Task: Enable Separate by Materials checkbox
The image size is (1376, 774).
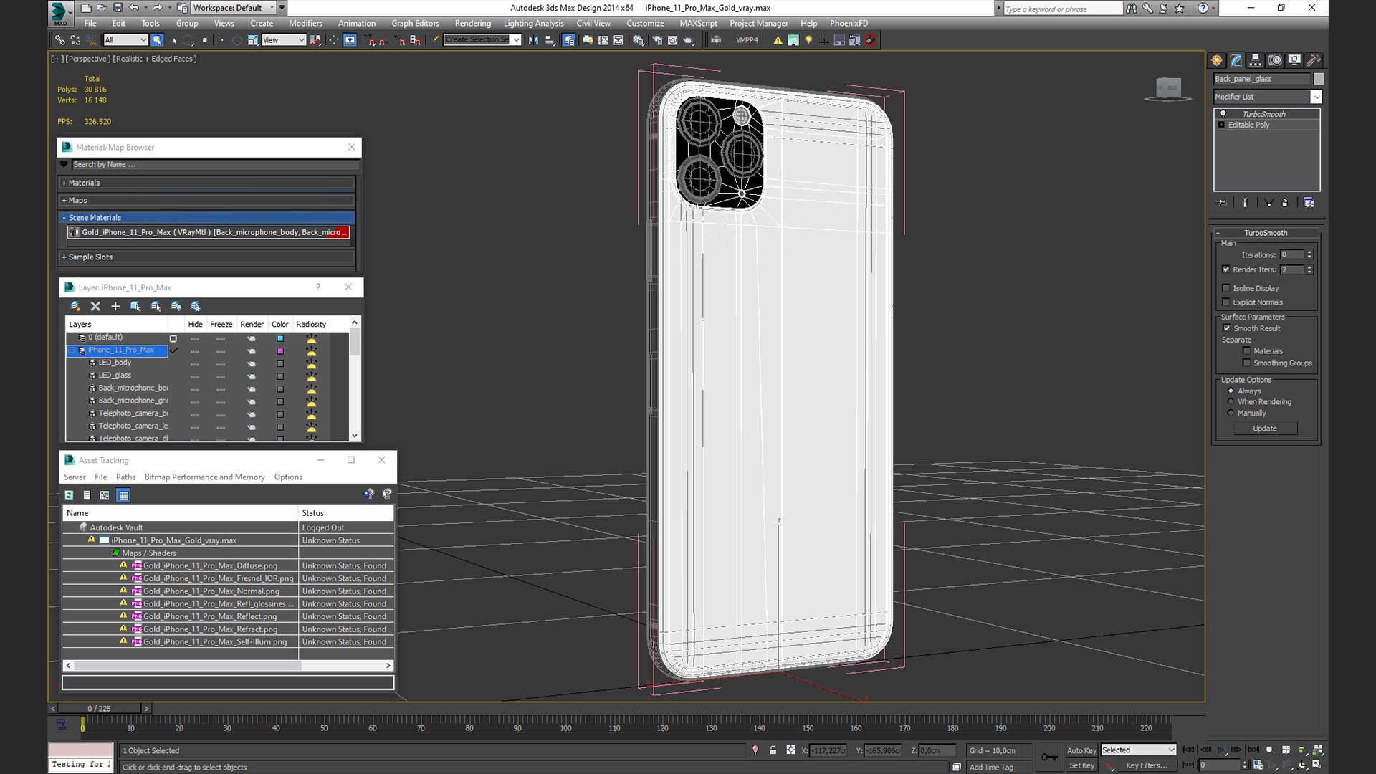Action: [x=1247, y=351]
